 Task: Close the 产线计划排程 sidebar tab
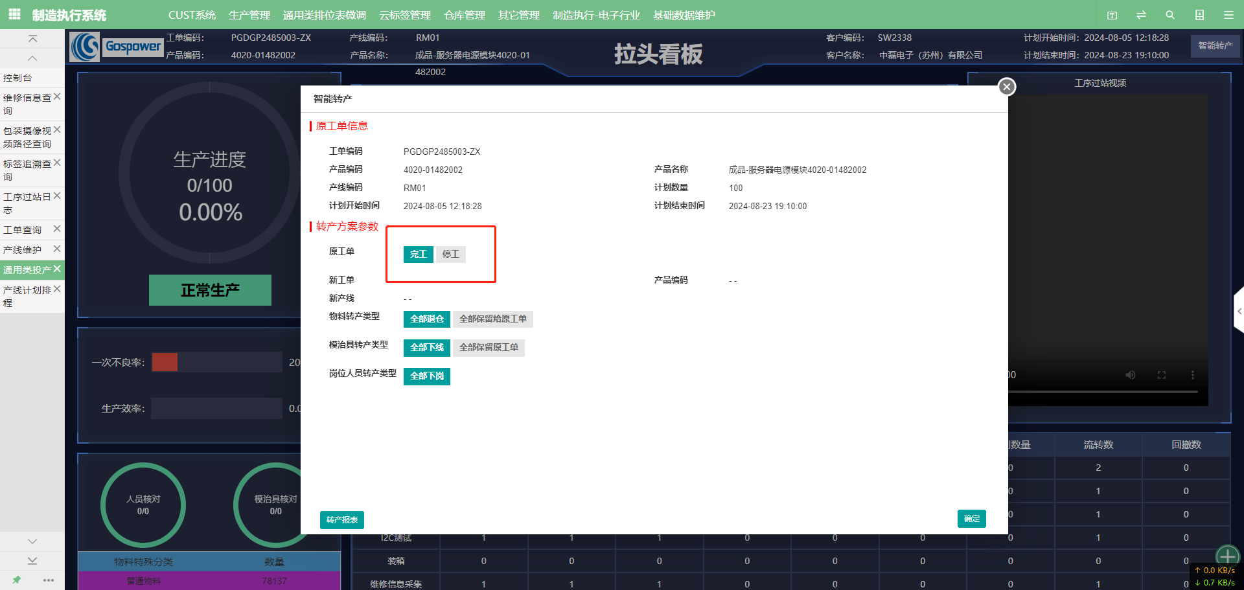coord(57,289)
